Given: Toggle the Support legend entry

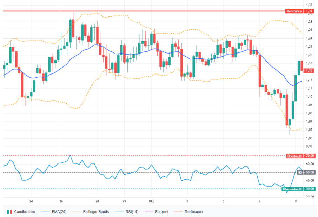Looking at the screenshot, I should click(x=156, y=212).
